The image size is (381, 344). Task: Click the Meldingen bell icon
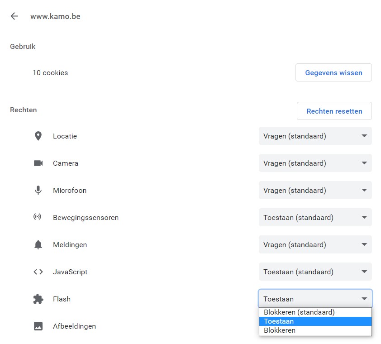(38, 245)
